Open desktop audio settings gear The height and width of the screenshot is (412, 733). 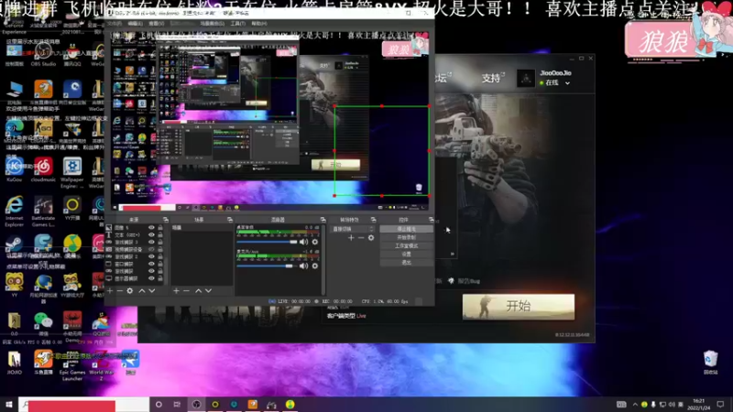314,242
